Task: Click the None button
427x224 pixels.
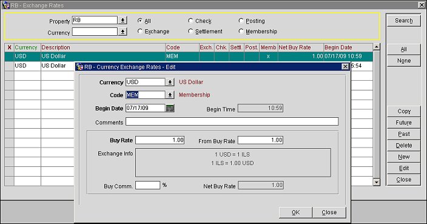Action: point(403,61)
